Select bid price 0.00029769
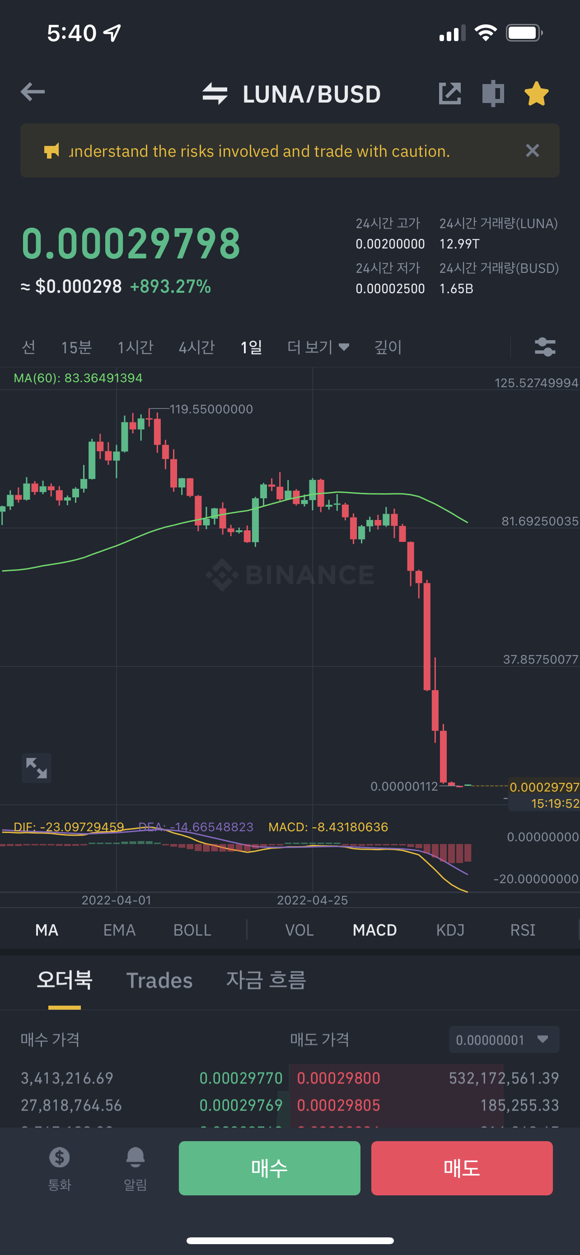This screenshot has width=580, height=1255. tap(241, 1105)
